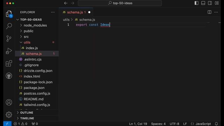The width and height of the screenshot is (224, 126).
Task: Open Source Control view
Action: pyautogui.click(x=9, y=38)
